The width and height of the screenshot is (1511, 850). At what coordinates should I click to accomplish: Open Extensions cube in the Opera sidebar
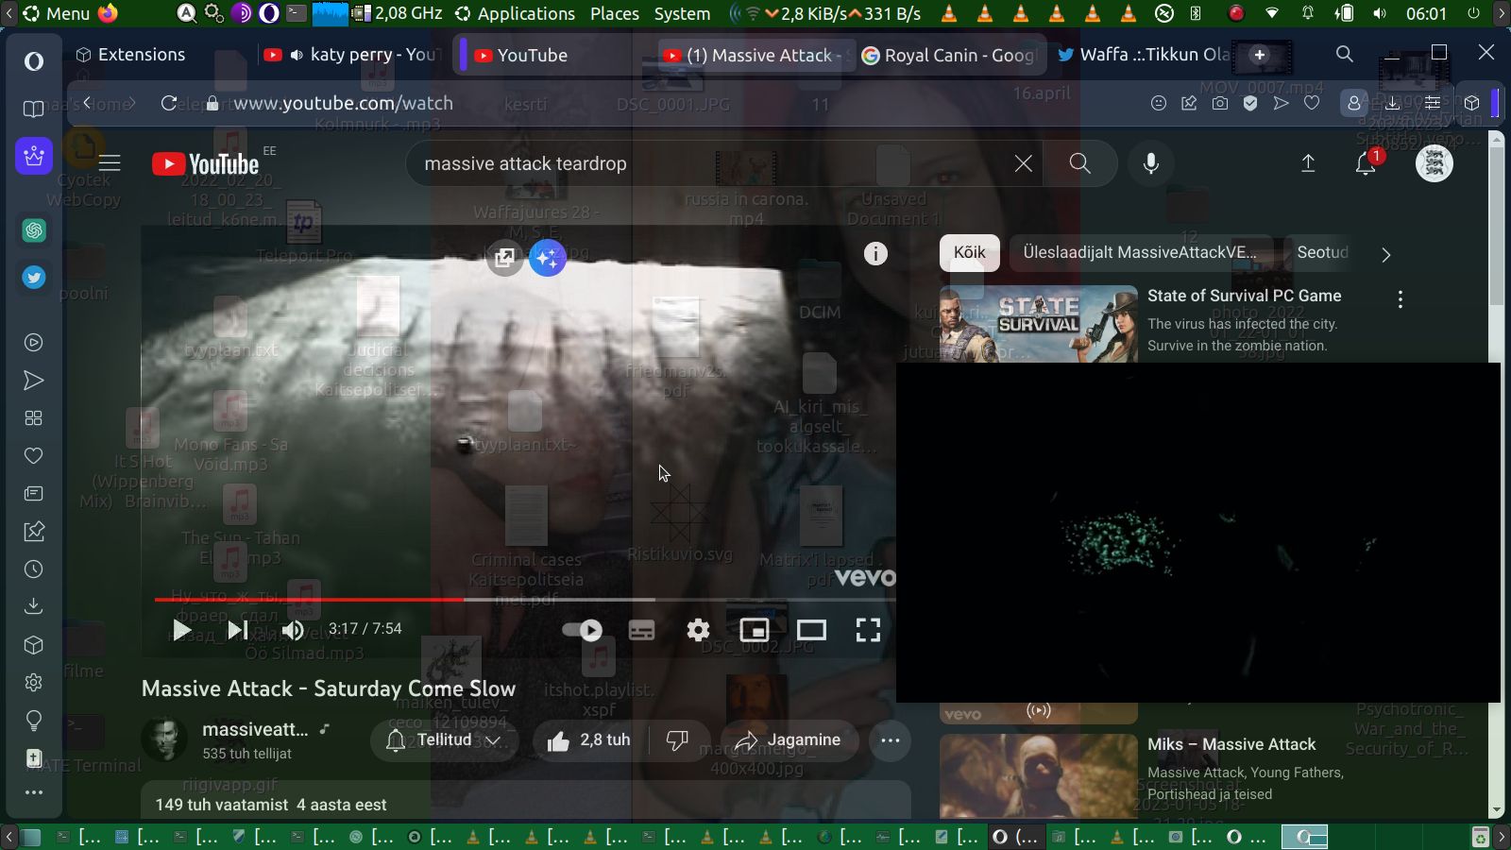click(x=34, y=645)
